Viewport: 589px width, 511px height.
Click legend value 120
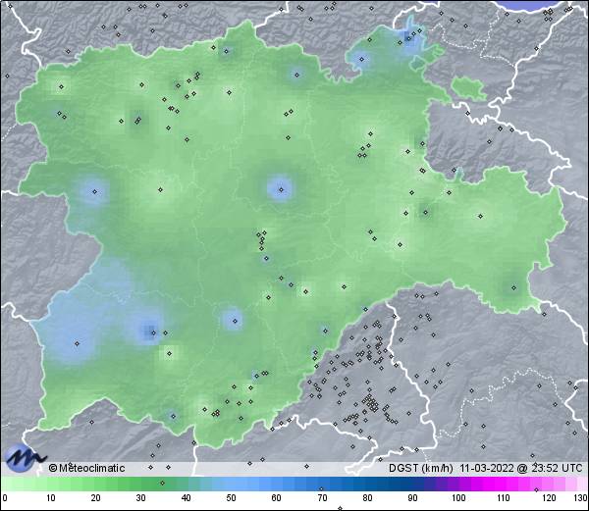click(549, 498)
